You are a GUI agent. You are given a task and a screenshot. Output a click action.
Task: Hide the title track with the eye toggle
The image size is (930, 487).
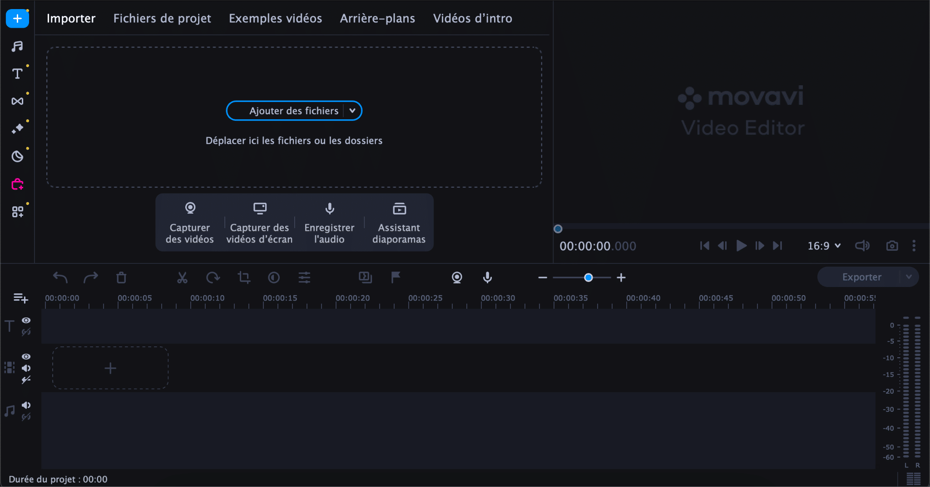pyautogui.click(x=26, y=320)
